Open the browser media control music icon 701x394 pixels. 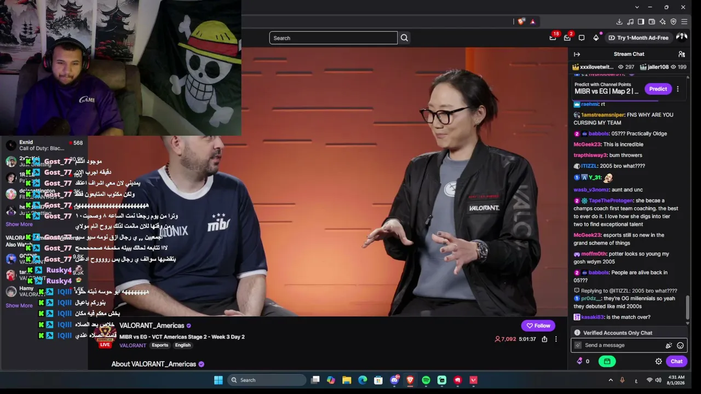pos(630,22)
